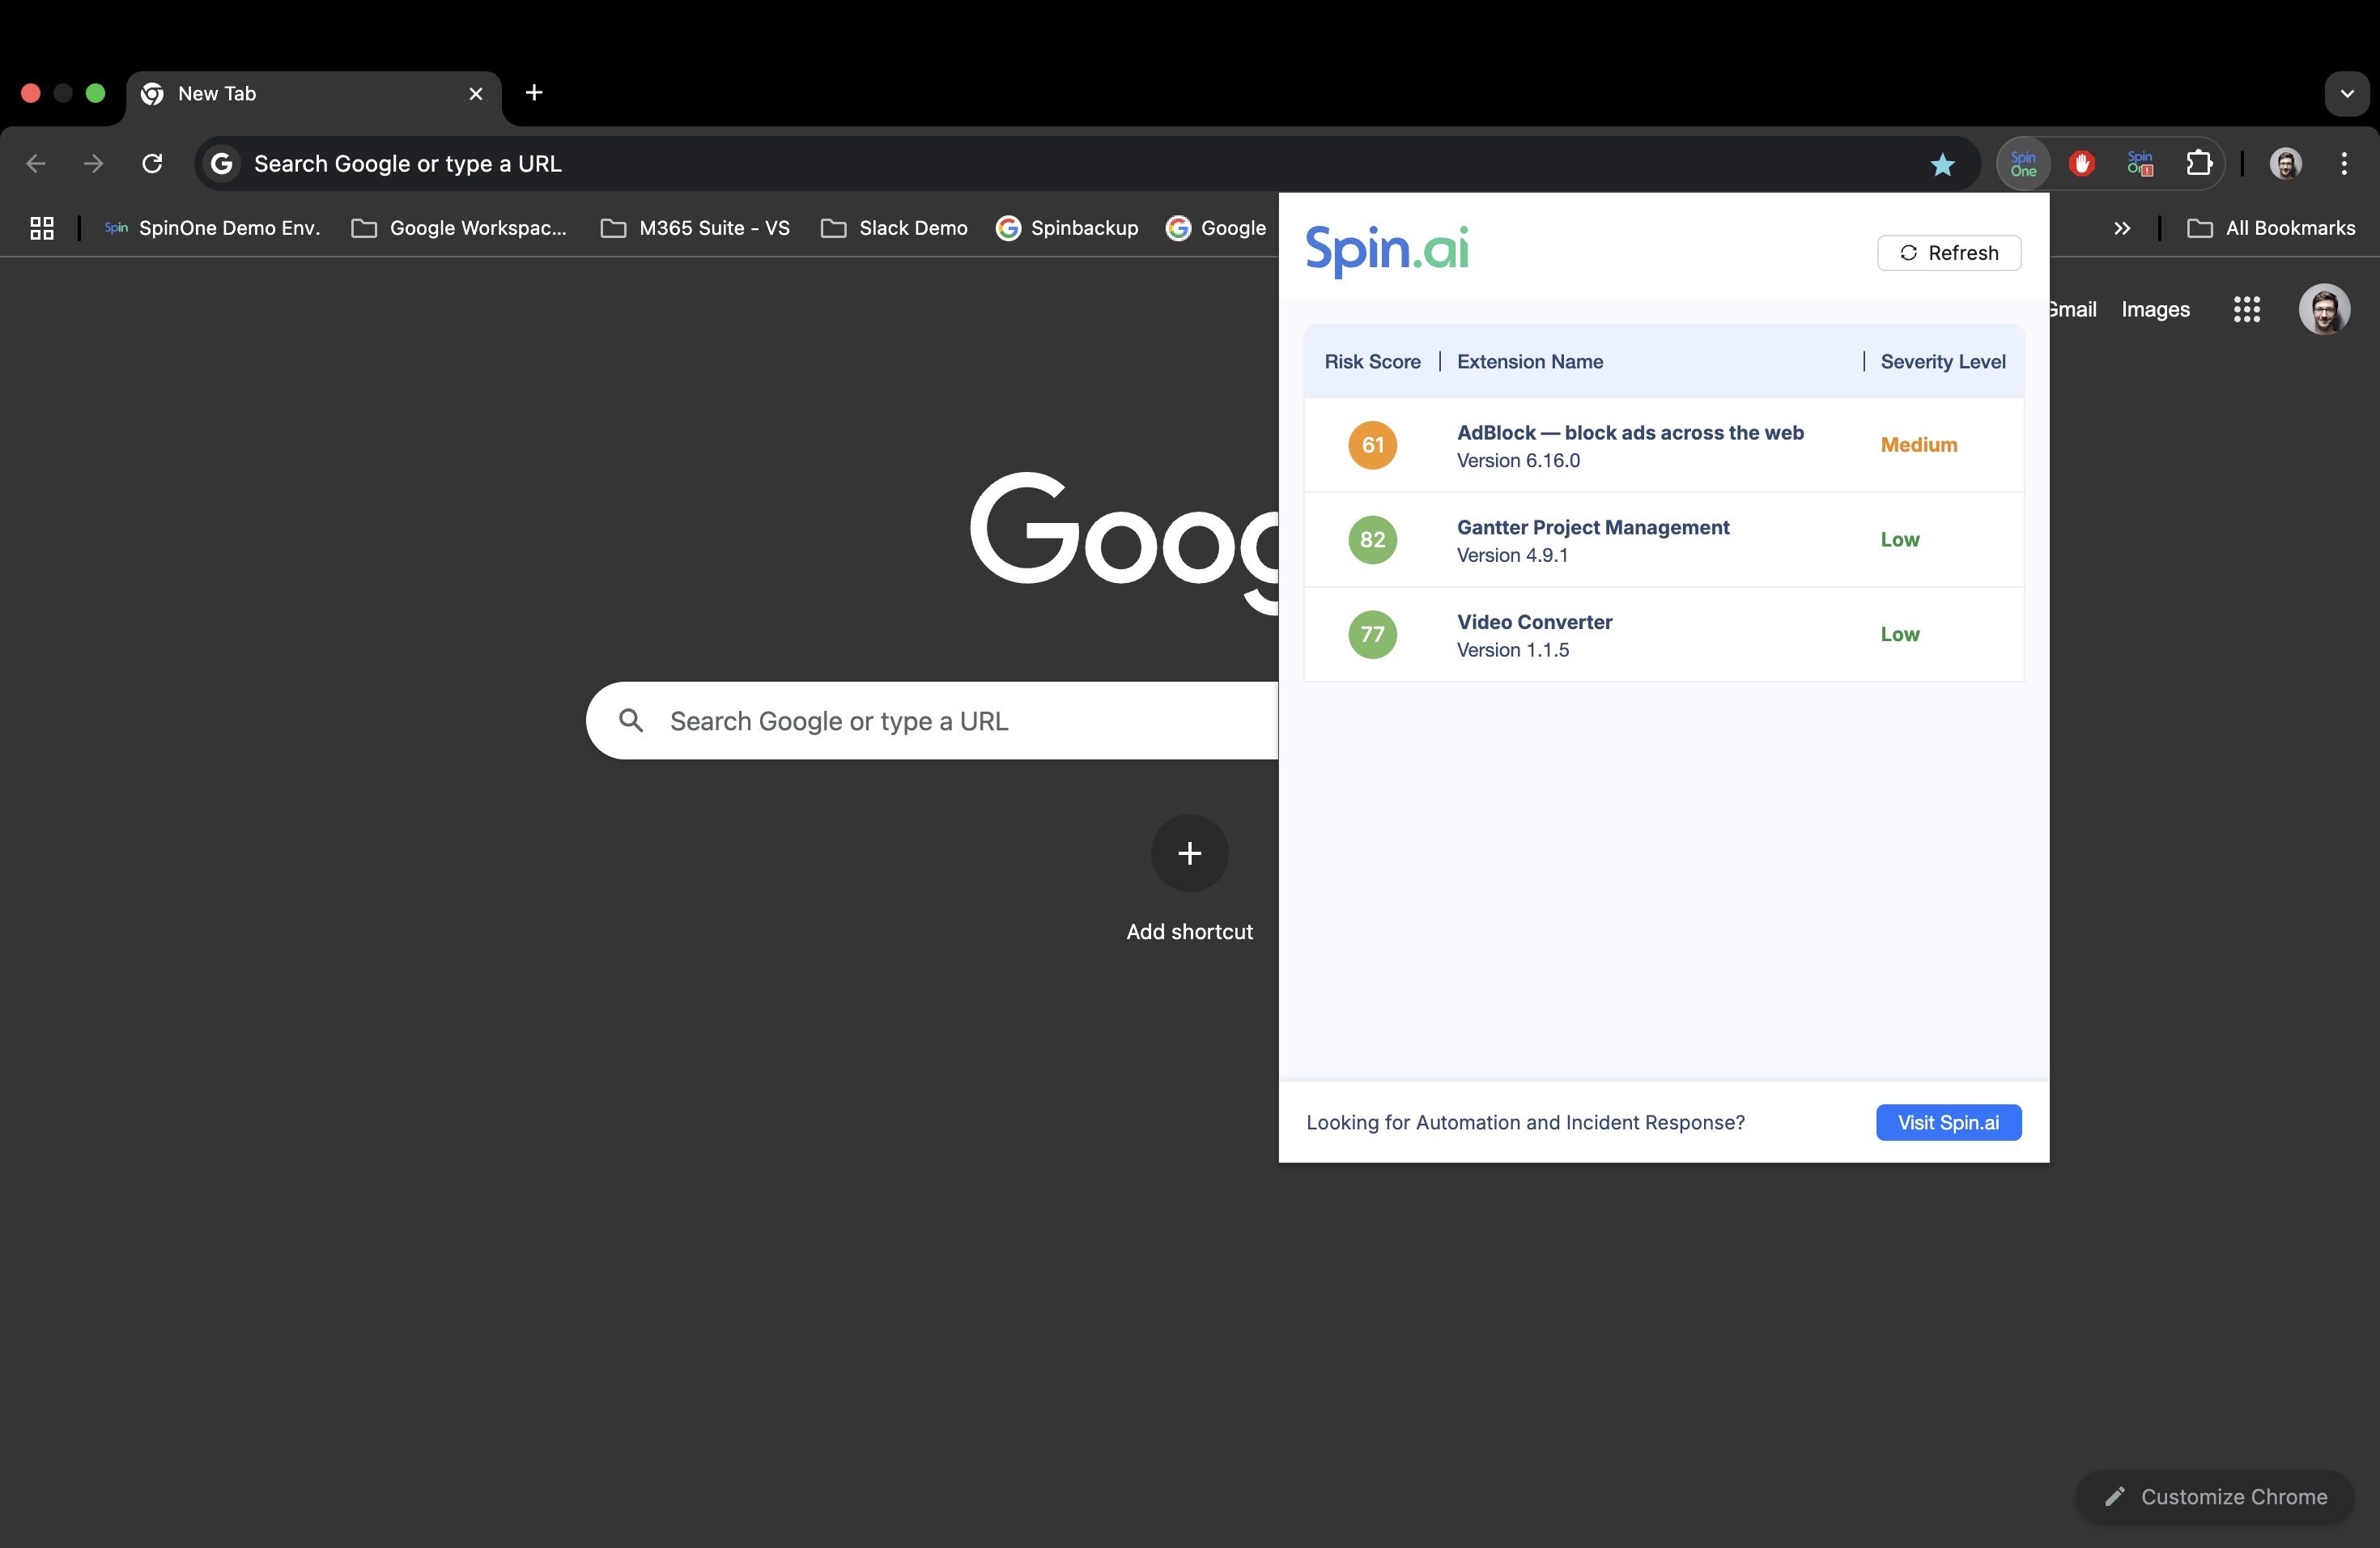This screenshot has height=1548, width=2380.
Task: Open the tab search dropdown arrow
Action: click(x=2347, y=93)
